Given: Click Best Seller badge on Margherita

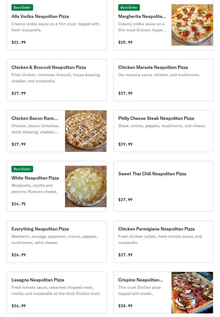Looking at the screenshot, I should [129, 8].
